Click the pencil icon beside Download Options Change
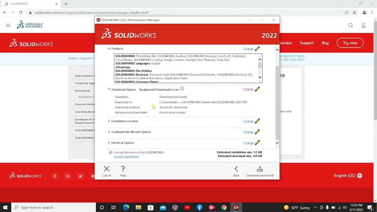Viewport: 377px width, 212px height. [x=257, y=89]
